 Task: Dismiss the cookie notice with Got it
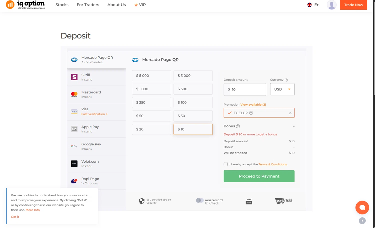point(15,217)
